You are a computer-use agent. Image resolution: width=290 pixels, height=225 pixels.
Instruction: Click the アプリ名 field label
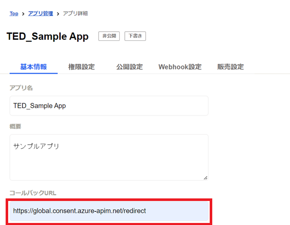[21, 88]
